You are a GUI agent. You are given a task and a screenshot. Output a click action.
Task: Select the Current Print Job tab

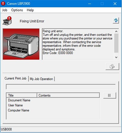click(16, 79)
